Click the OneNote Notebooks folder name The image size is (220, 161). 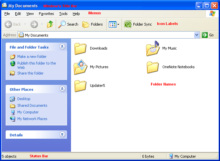[x=178, y=67]
